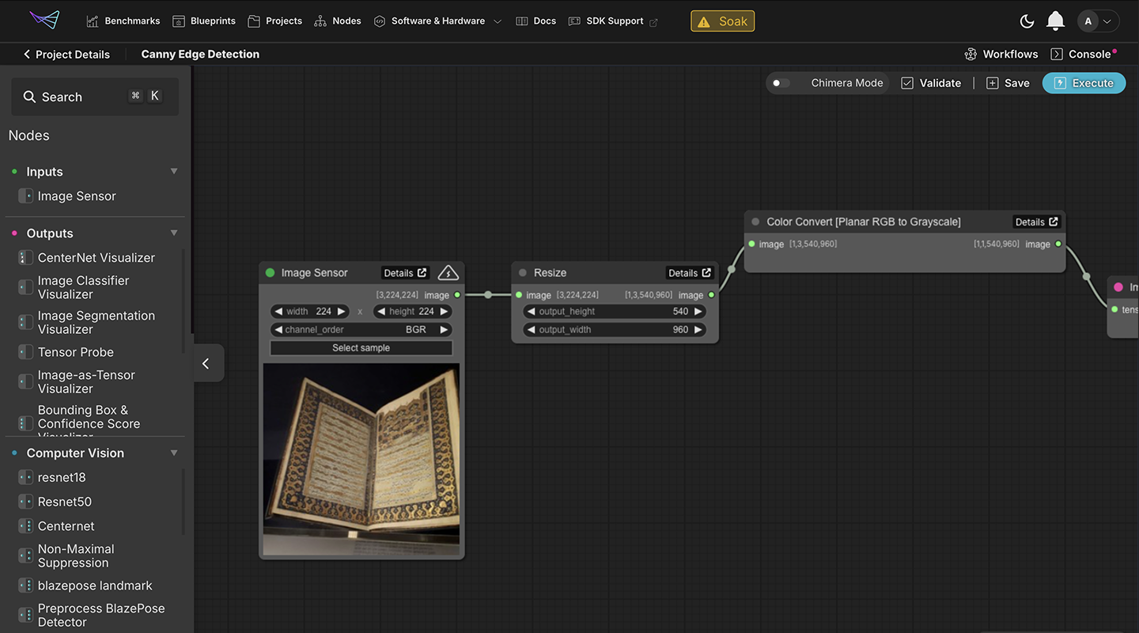The height and width of the screenshot is (633, 1139).
Task: Increase the width value on Image Sensor
Action: [x=341, y=312]
